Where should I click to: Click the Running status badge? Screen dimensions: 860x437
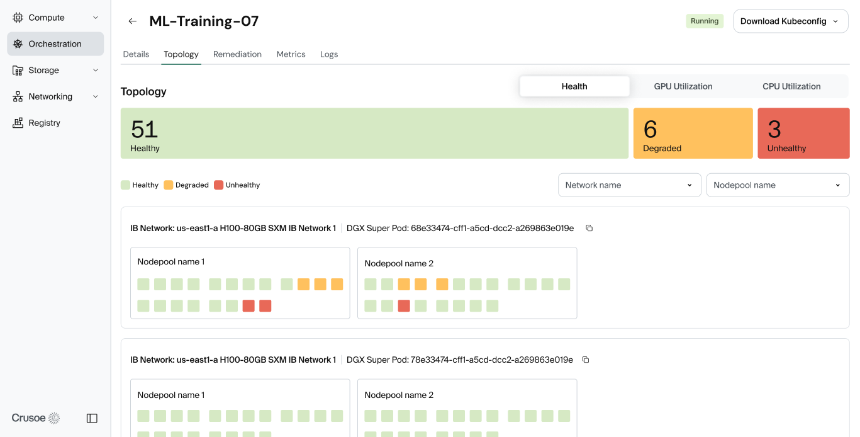coord(705,21)
